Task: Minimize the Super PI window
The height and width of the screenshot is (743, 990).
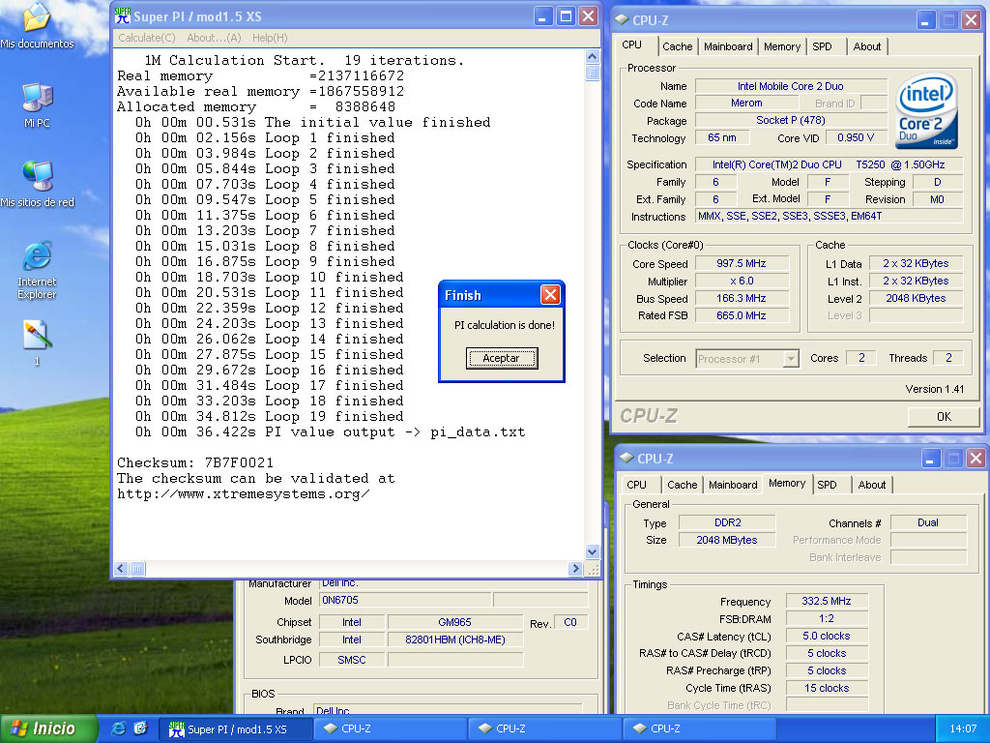Action: (x=543, y=16)
